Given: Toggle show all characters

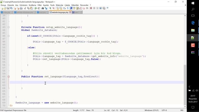Looking at the screenshot, I should (x=68, y=8).
